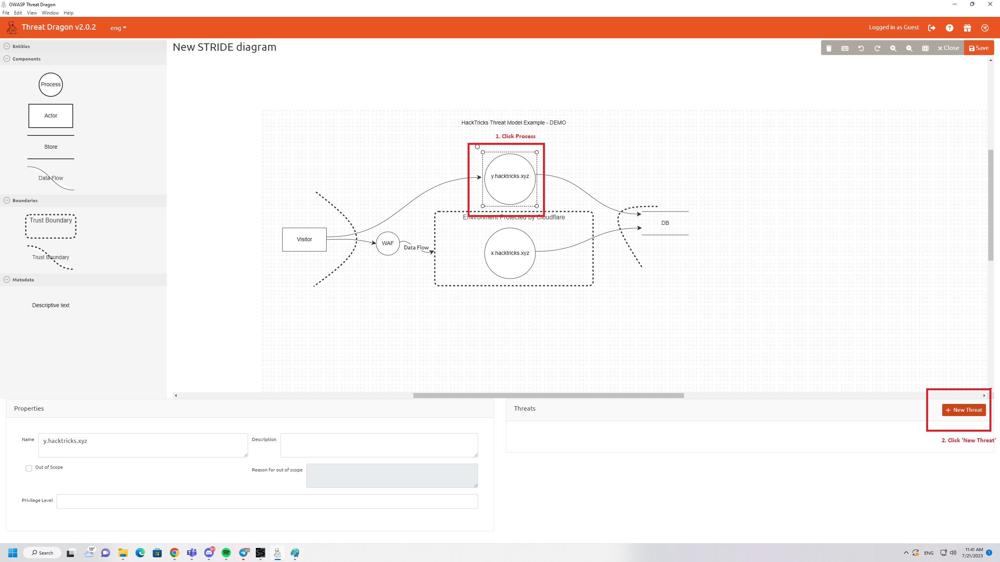
Task: Toggle the diagram grid icon
Action: tap(925, 48)
